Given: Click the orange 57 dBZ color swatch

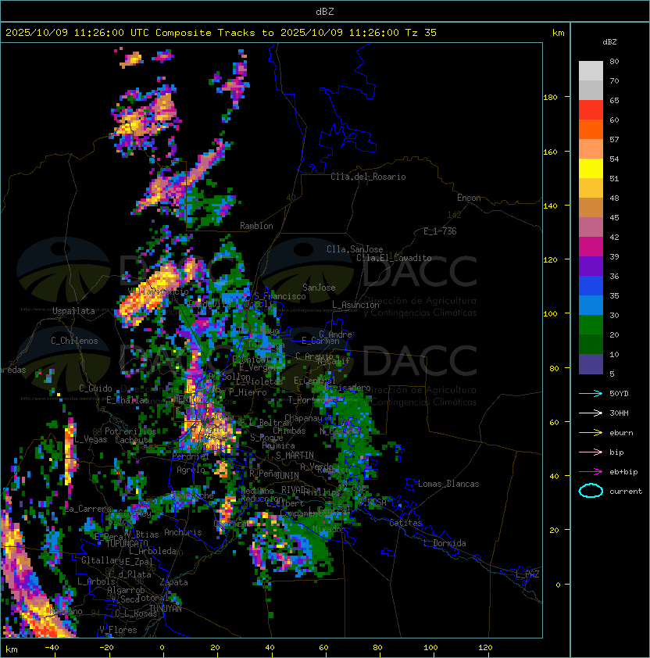Looking at the screenshot, I should pos(591,130).
